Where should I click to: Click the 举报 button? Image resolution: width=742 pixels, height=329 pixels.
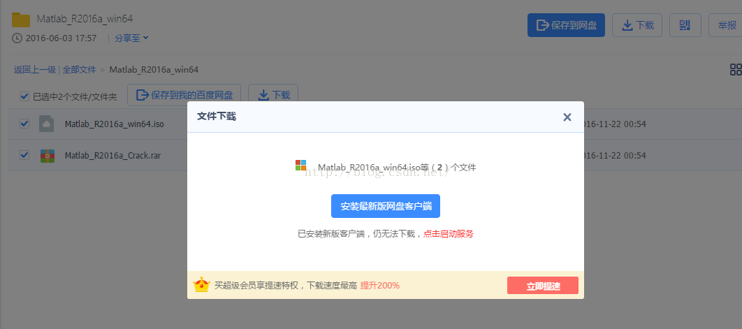[725, 25]
